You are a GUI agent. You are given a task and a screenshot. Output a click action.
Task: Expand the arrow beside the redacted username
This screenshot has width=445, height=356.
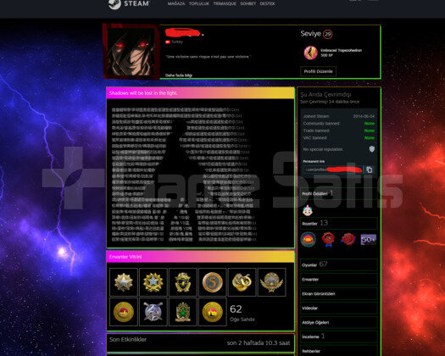[203, 36]
